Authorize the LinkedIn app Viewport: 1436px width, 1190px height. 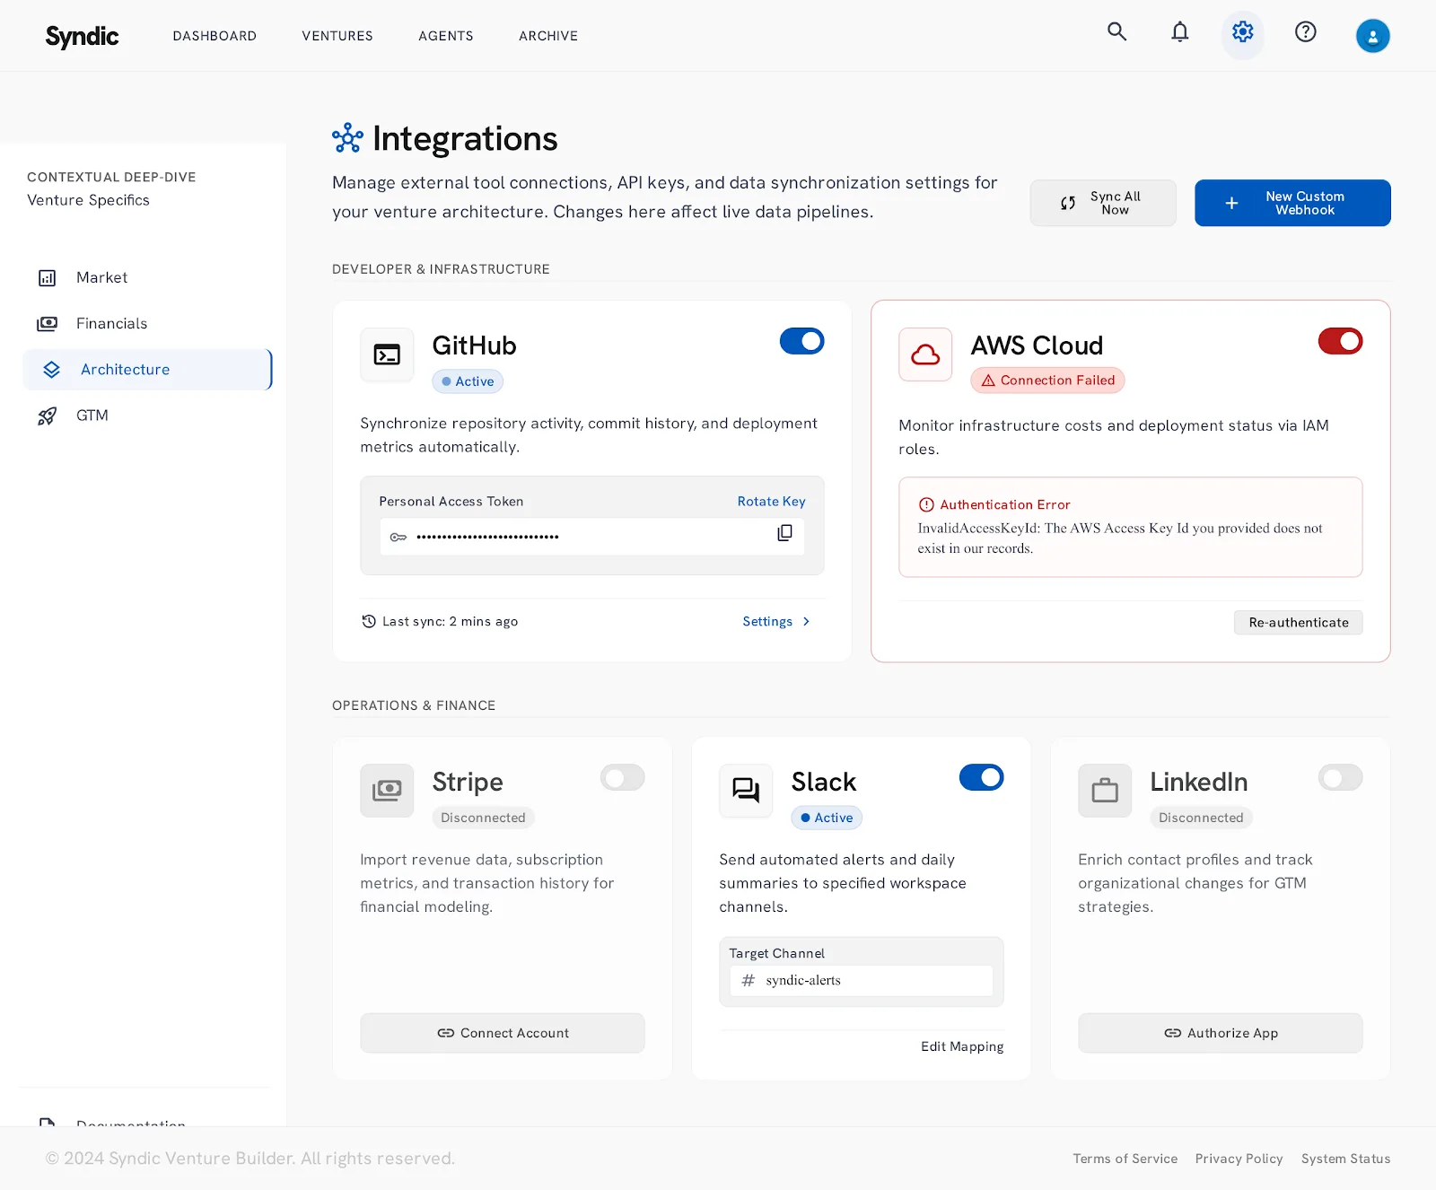[x=1221, y=1033]
